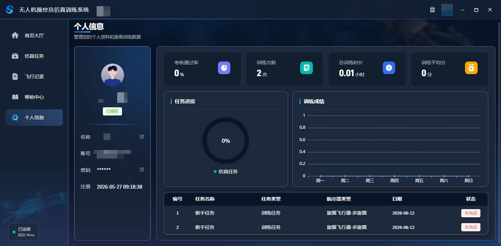Click the app logo in title bar

coord(10,10)
